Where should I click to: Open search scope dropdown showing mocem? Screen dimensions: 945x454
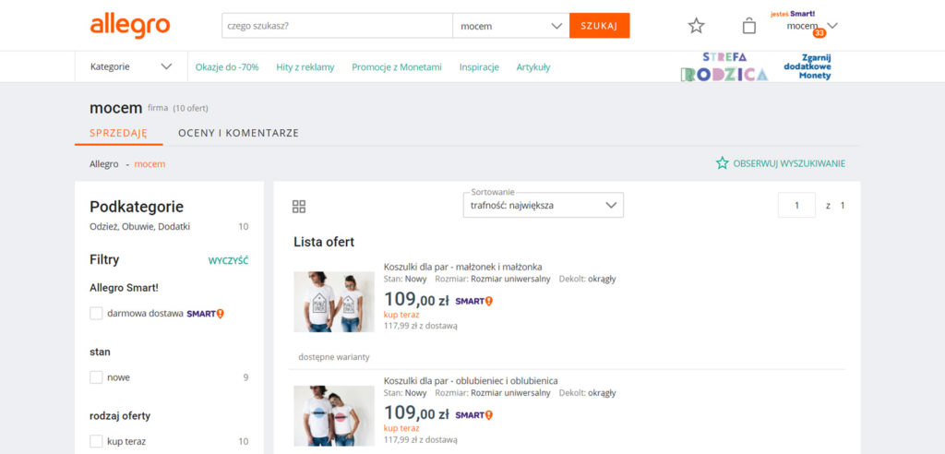510,26
